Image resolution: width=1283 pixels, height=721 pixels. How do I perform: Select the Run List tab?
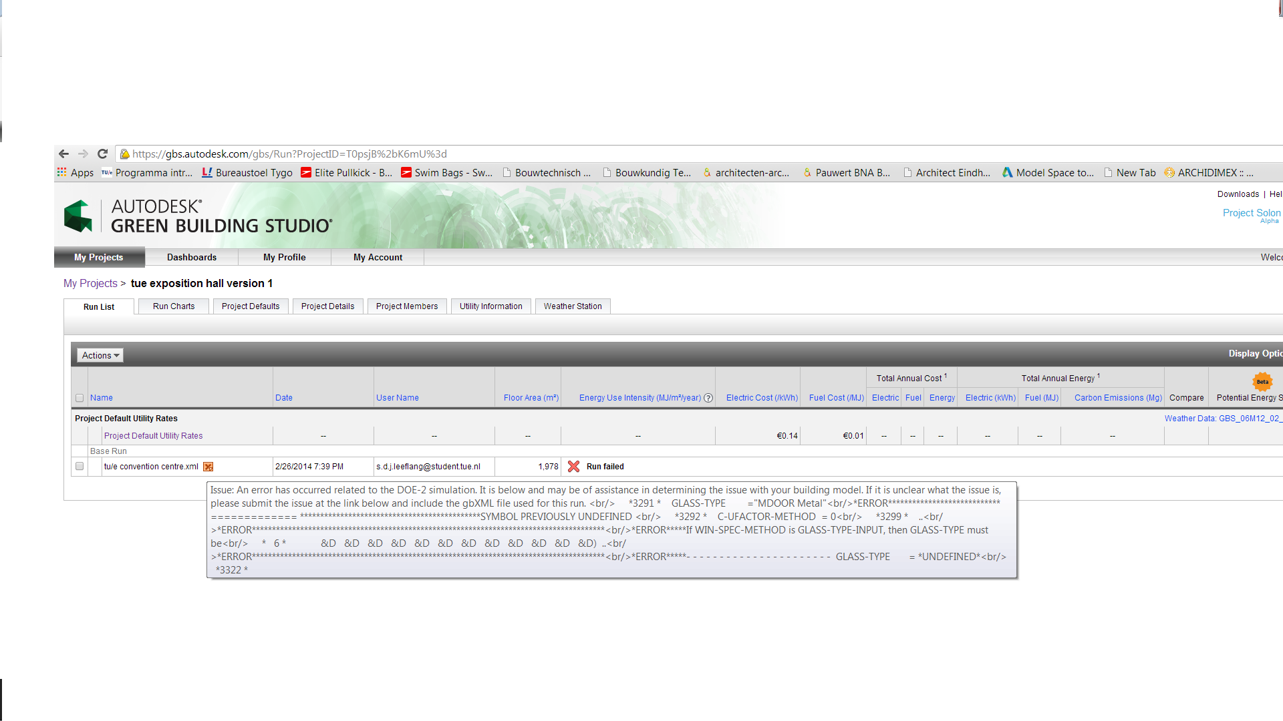(x=99, y=306)
